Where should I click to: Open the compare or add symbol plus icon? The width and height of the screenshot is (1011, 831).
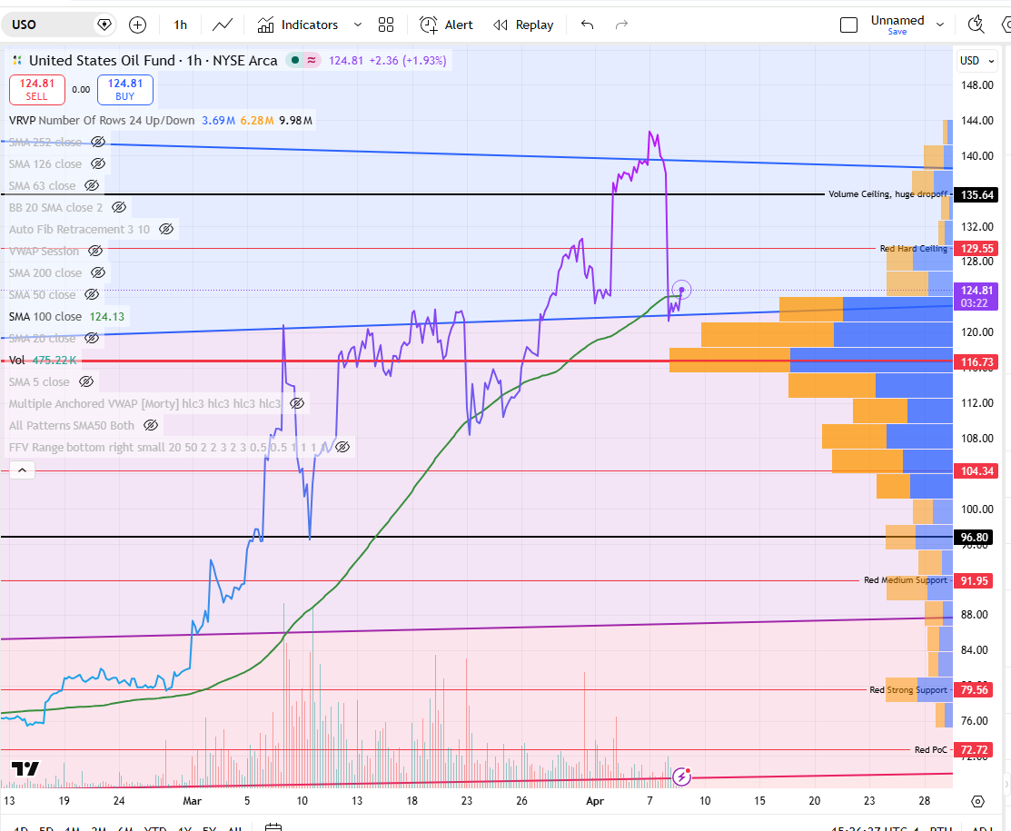[137, 25]
